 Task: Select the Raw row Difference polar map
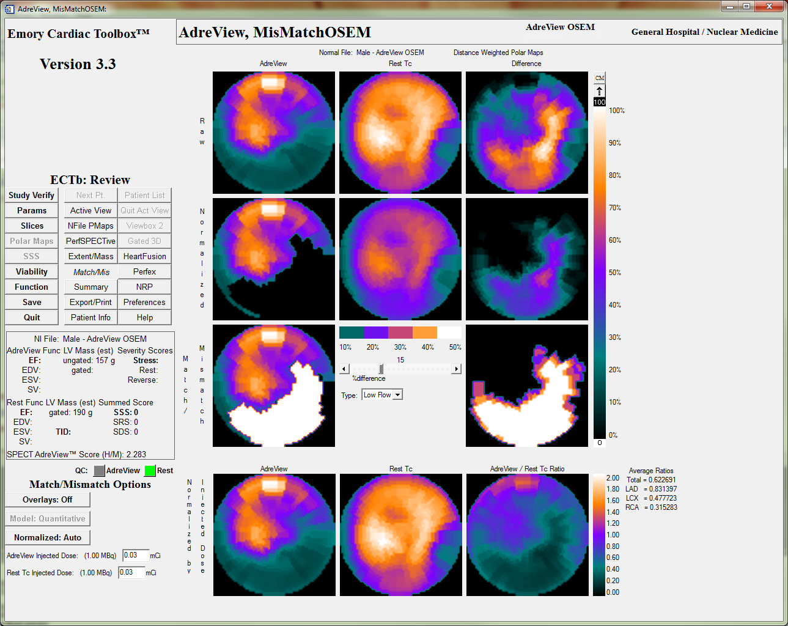(x=527, y=133)
